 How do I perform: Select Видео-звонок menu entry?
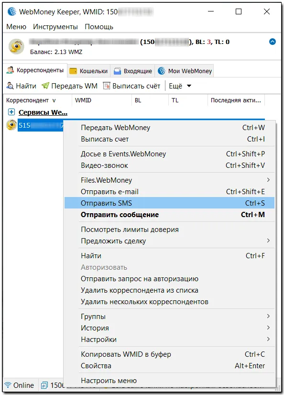coord(169,165)
